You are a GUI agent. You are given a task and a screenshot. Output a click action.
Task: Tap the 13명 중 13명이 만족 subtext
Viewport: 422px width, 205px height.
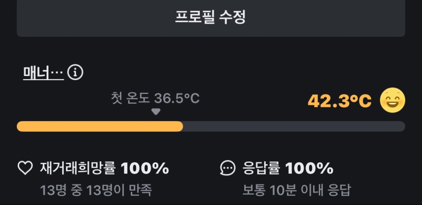pos(96,190)
